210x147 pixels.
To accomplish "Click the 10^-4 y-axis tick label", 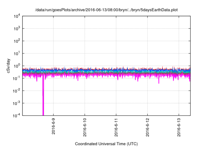I will coord(16,115).
